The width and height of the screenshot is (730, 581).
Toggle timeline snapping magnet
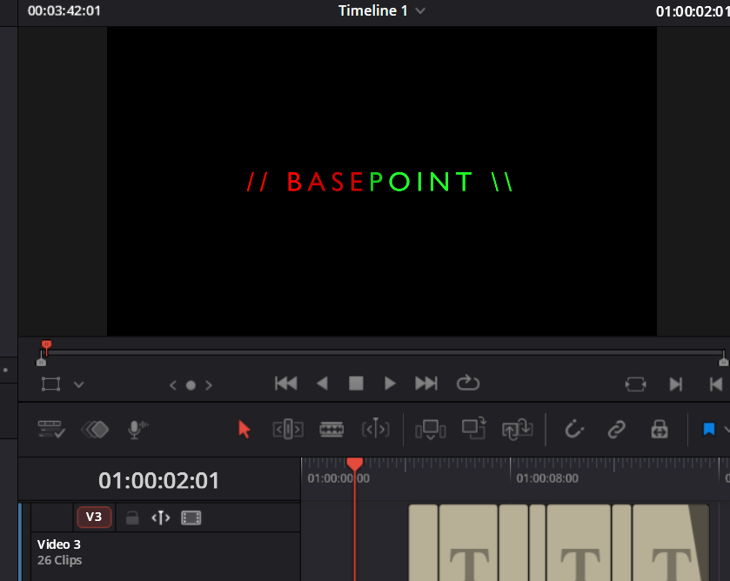tap(574, 429)
